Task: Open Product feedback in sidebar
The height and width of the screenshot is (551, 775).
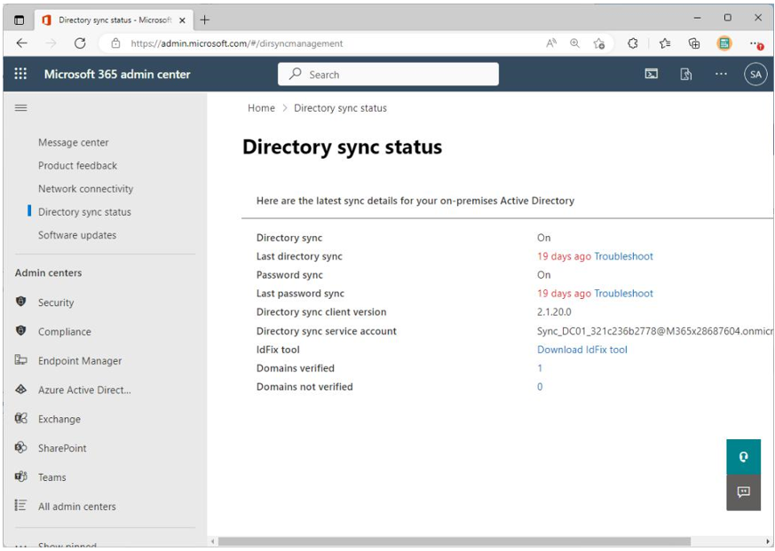Action: click(x=77, y=166)
